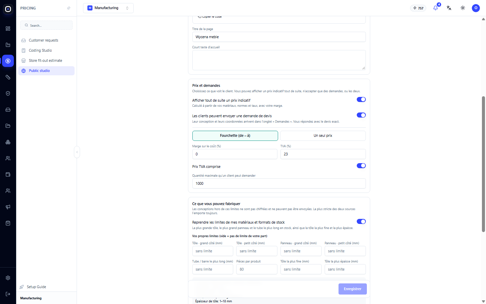486x304 pixels.
Task: Click the maximum quantity field showing 1000
Action: pos(279,183)
